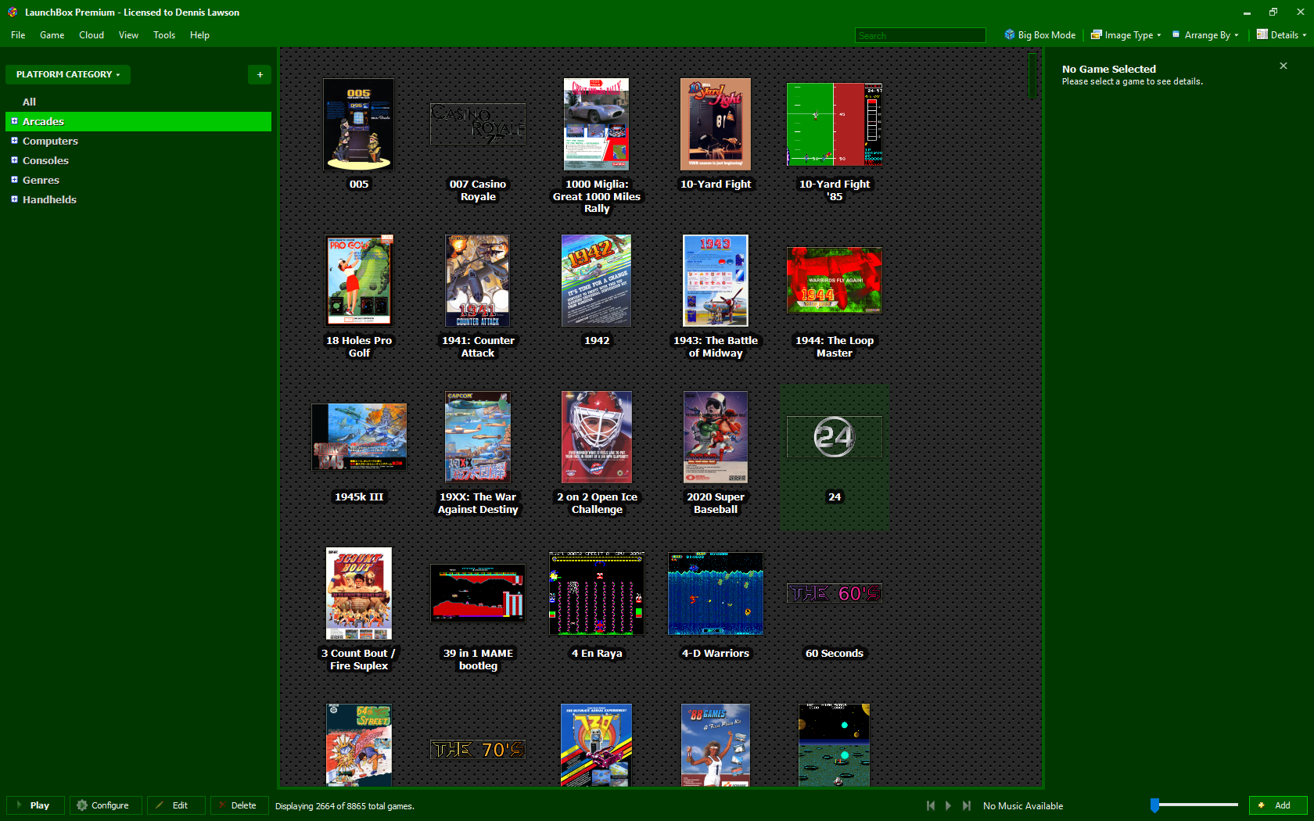Select 2 on 2 Open Ice Challenge cover
The image size is (1314, 821).
(x=597, y=437)
